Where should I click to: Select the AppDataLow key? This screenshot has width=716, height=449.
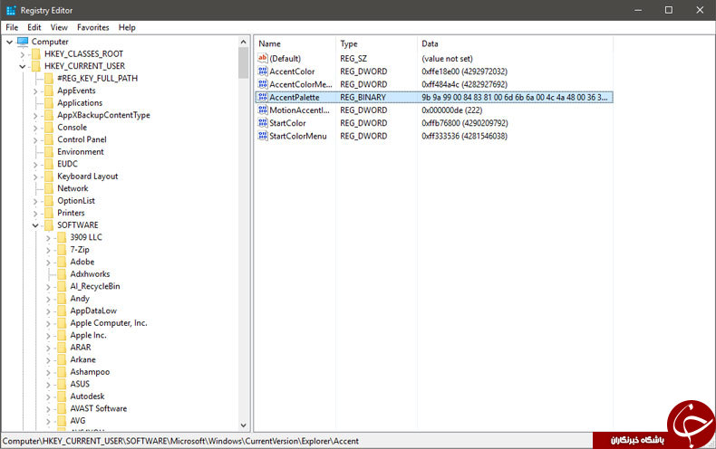pyautogui.click(x=93, y=310)
